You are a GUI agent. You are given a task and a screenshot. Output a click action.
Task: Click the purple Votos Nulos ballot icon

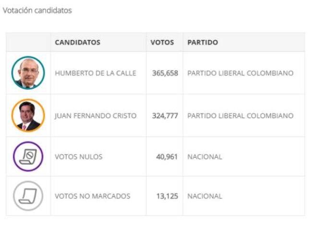[x=28, y=157]
